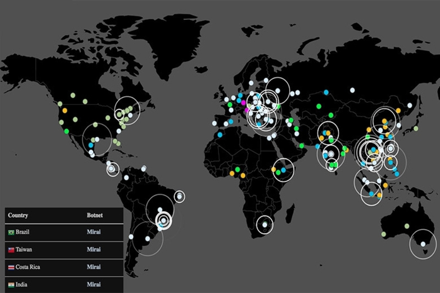This screenshot has width=440, height=293.
Task: Click the India flag icon in the table
Action: (x=11, y=285)
